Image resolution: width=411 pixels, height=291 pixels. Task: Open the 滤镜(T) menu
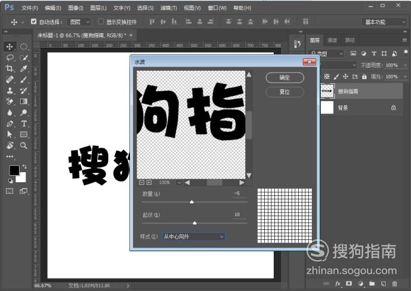(x=169, y=8)
